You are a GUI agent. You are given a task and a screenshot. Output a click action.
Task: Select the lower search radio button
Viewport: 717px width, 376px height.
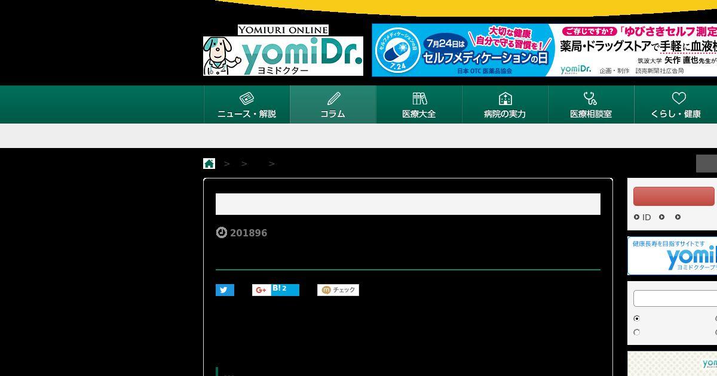636,332
